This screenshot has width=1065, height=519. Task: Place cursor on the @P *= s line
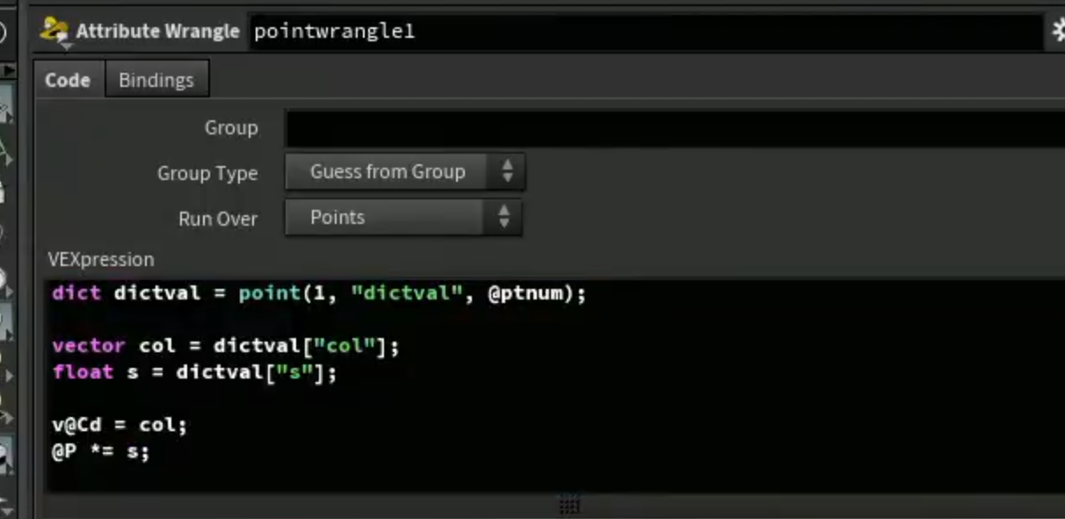coord(101,452)
